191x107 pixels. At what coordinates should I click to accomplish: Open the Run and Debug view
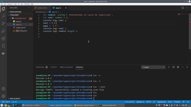(3, 31)
